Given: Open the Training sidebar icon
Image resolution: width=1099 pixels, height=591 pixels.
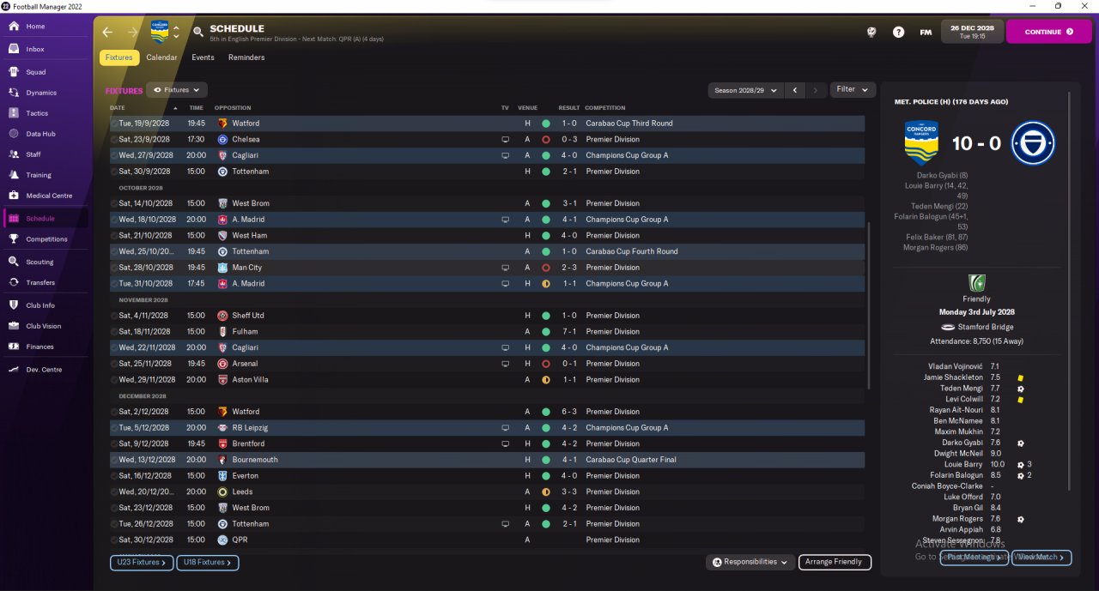Looking at the screenshot, I should pyautogui.click(x=14, y=175).
